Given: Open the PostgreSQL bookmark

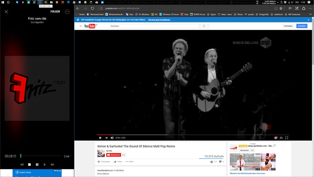Looking at the screenshot, I should tap(262, 14).
